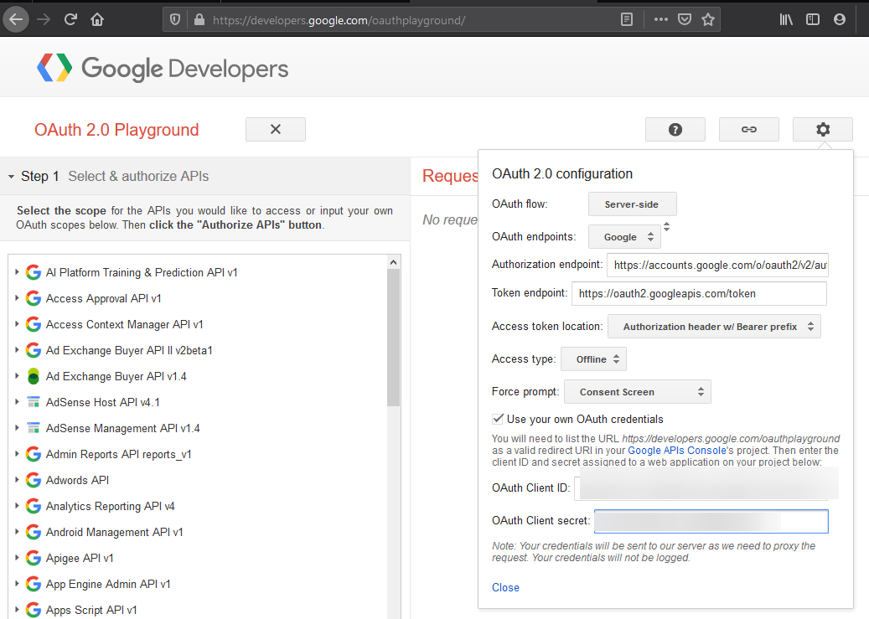
Task: Click the Token endpoint field
Action: [700, 294]
